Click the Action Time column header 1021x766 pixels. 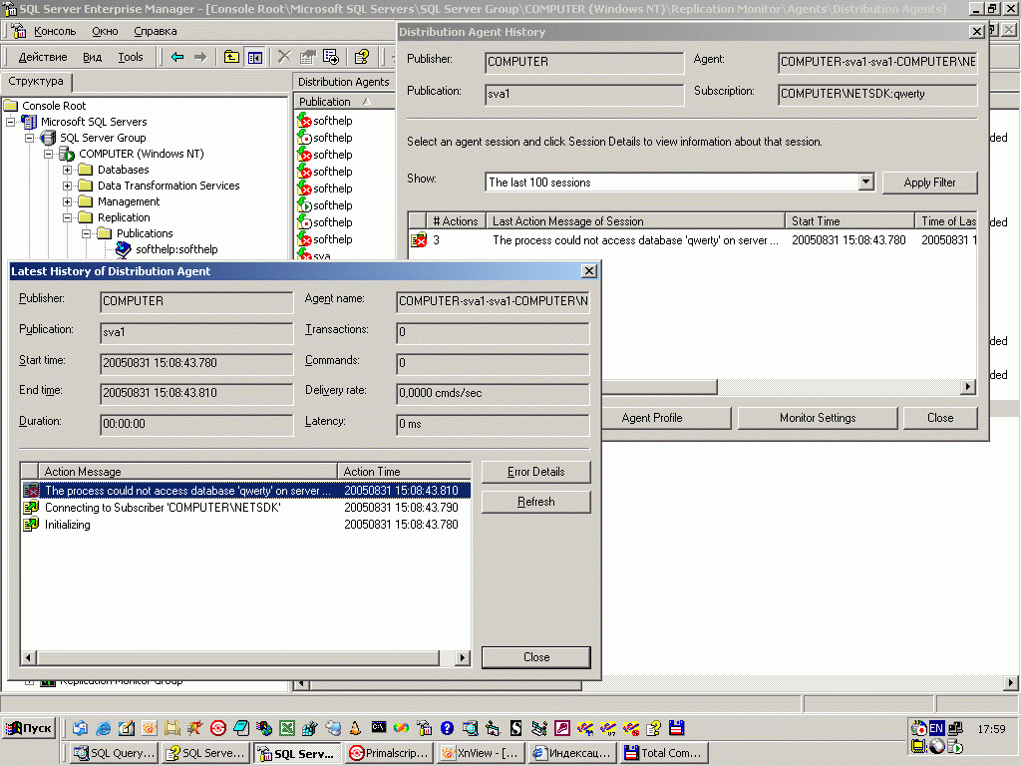pos(404,472)
